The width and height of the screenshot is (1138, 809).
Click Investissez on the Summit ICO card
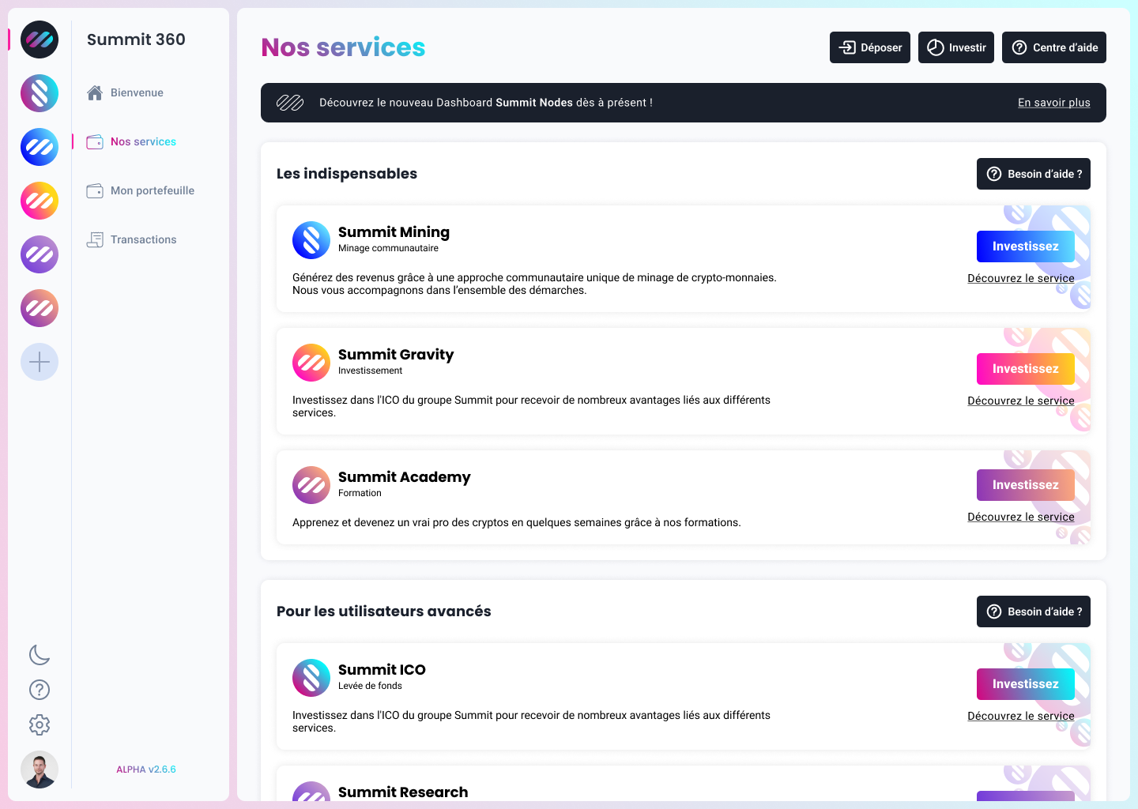coord(1026,684)
